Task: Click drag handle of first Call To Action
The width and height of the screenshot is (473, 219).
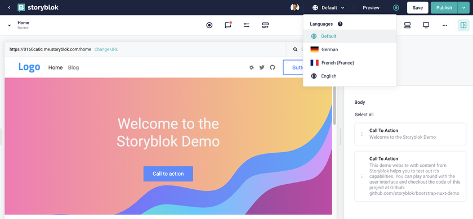Action: [x=362, y=134]
